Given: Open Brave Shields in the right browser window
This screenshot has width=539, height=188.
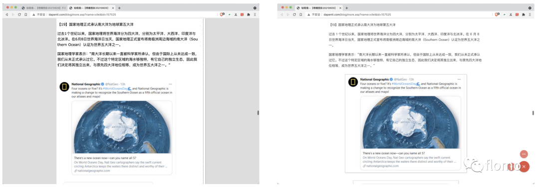Looking at the screenshot, I should [x=497, y=15].
